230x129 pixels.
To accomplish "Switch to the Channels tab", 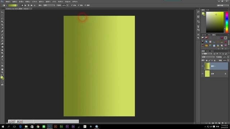I will tap(208, 51).
